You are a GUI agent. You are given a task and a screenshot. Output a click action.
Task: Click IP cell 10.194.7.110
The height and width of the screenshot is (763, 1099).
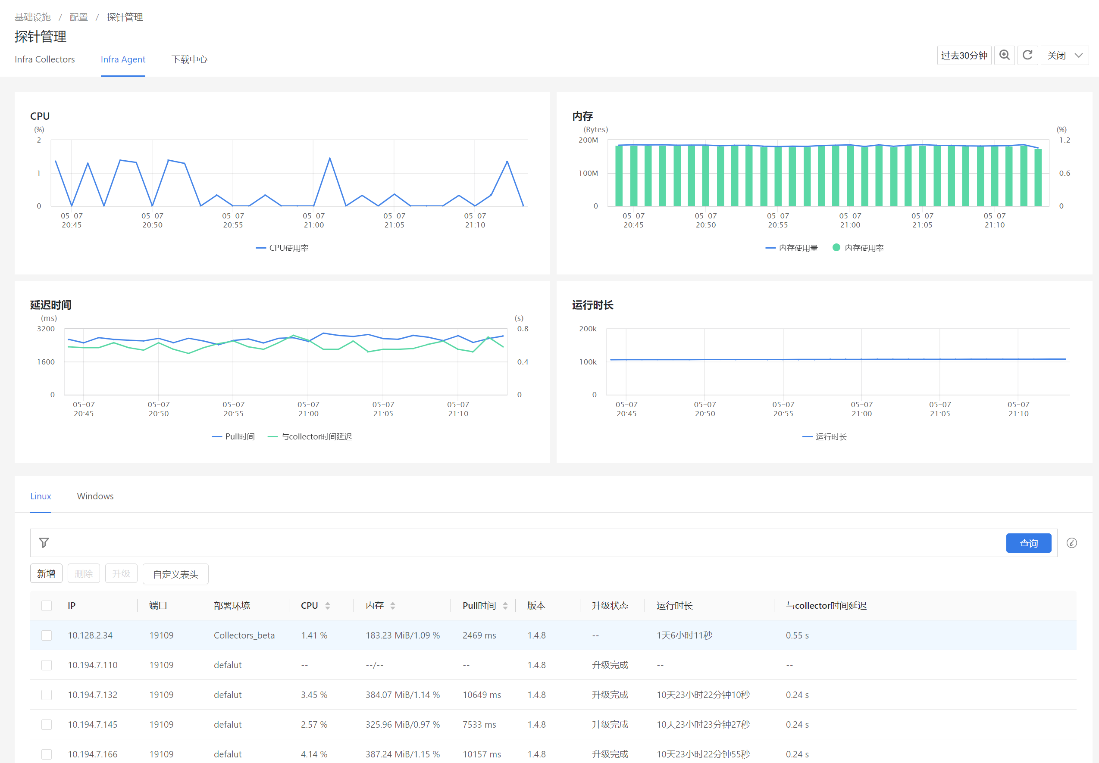point(92,665)
